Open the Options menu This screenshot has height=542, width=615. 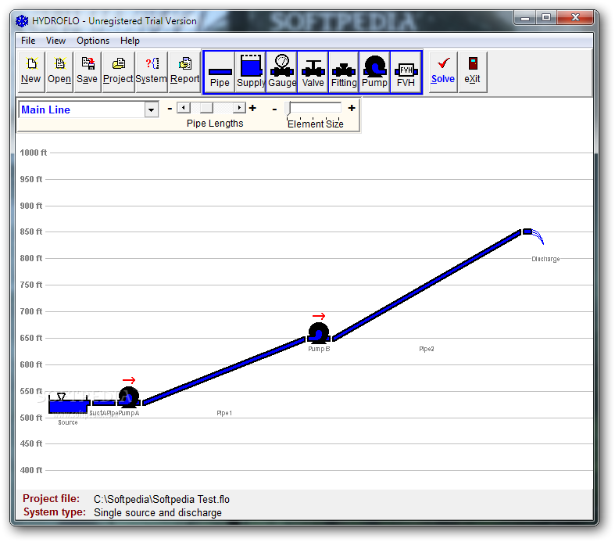pos(93,41)
